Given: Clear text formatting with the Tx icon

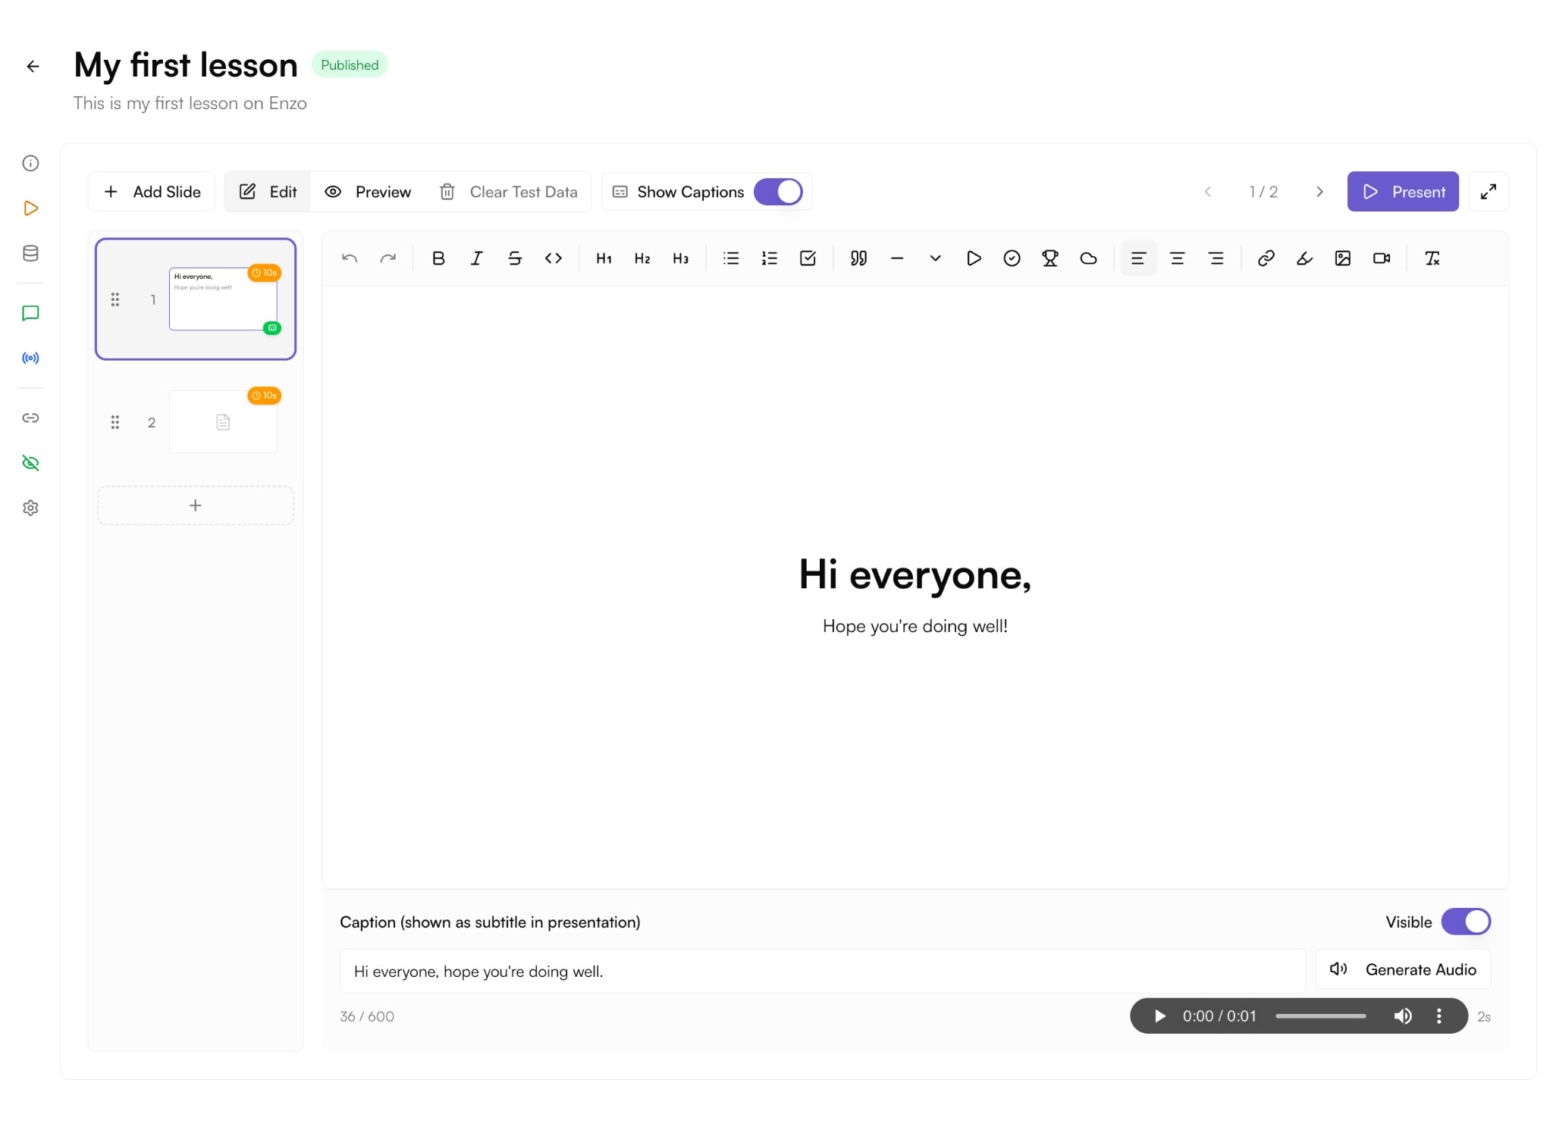Looking at the screenshot, I should pos(1433,258).
